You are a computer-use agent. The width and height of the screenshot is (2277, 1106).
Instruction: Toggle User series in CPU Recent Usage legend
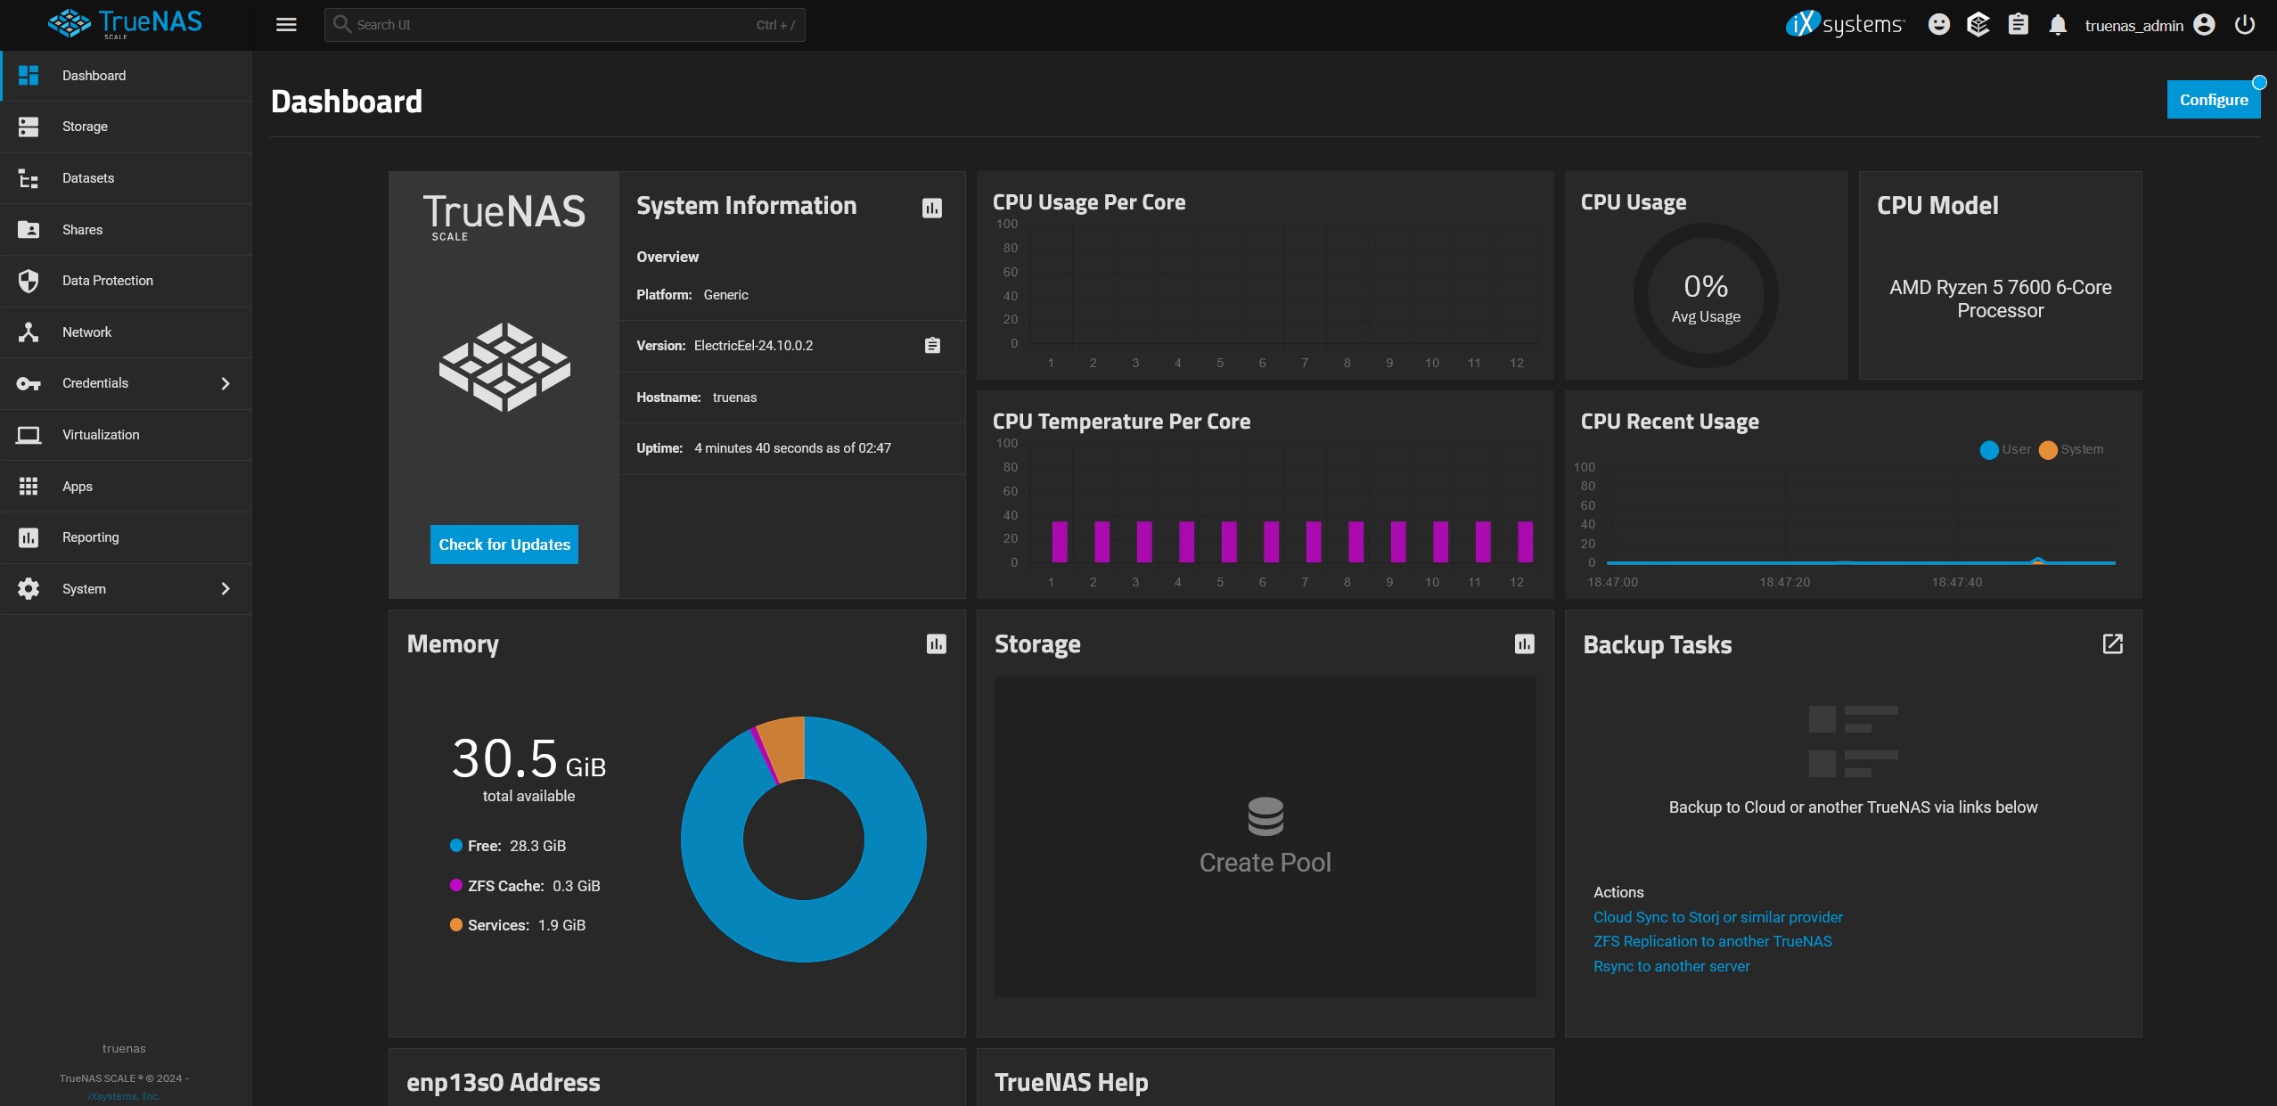(x=2004, y=449)
